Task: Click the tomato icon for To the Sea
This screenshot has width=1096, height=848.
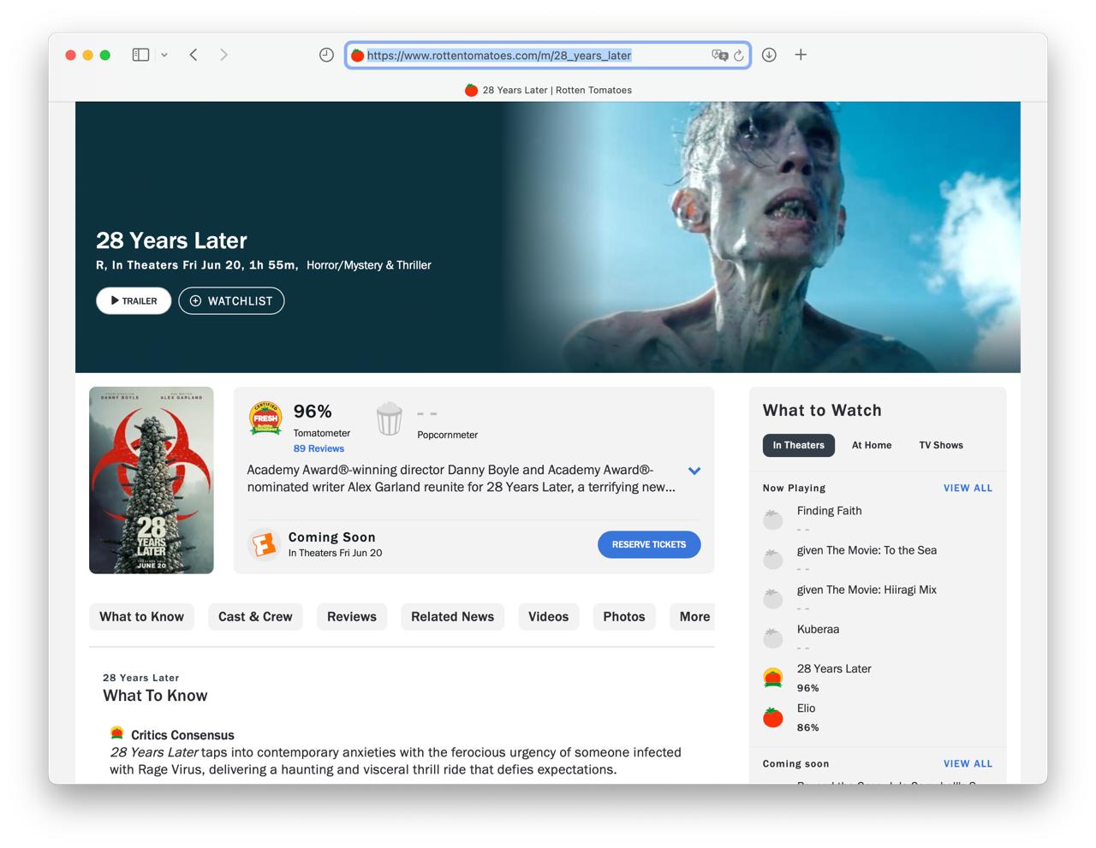Action: coord(773,559)
